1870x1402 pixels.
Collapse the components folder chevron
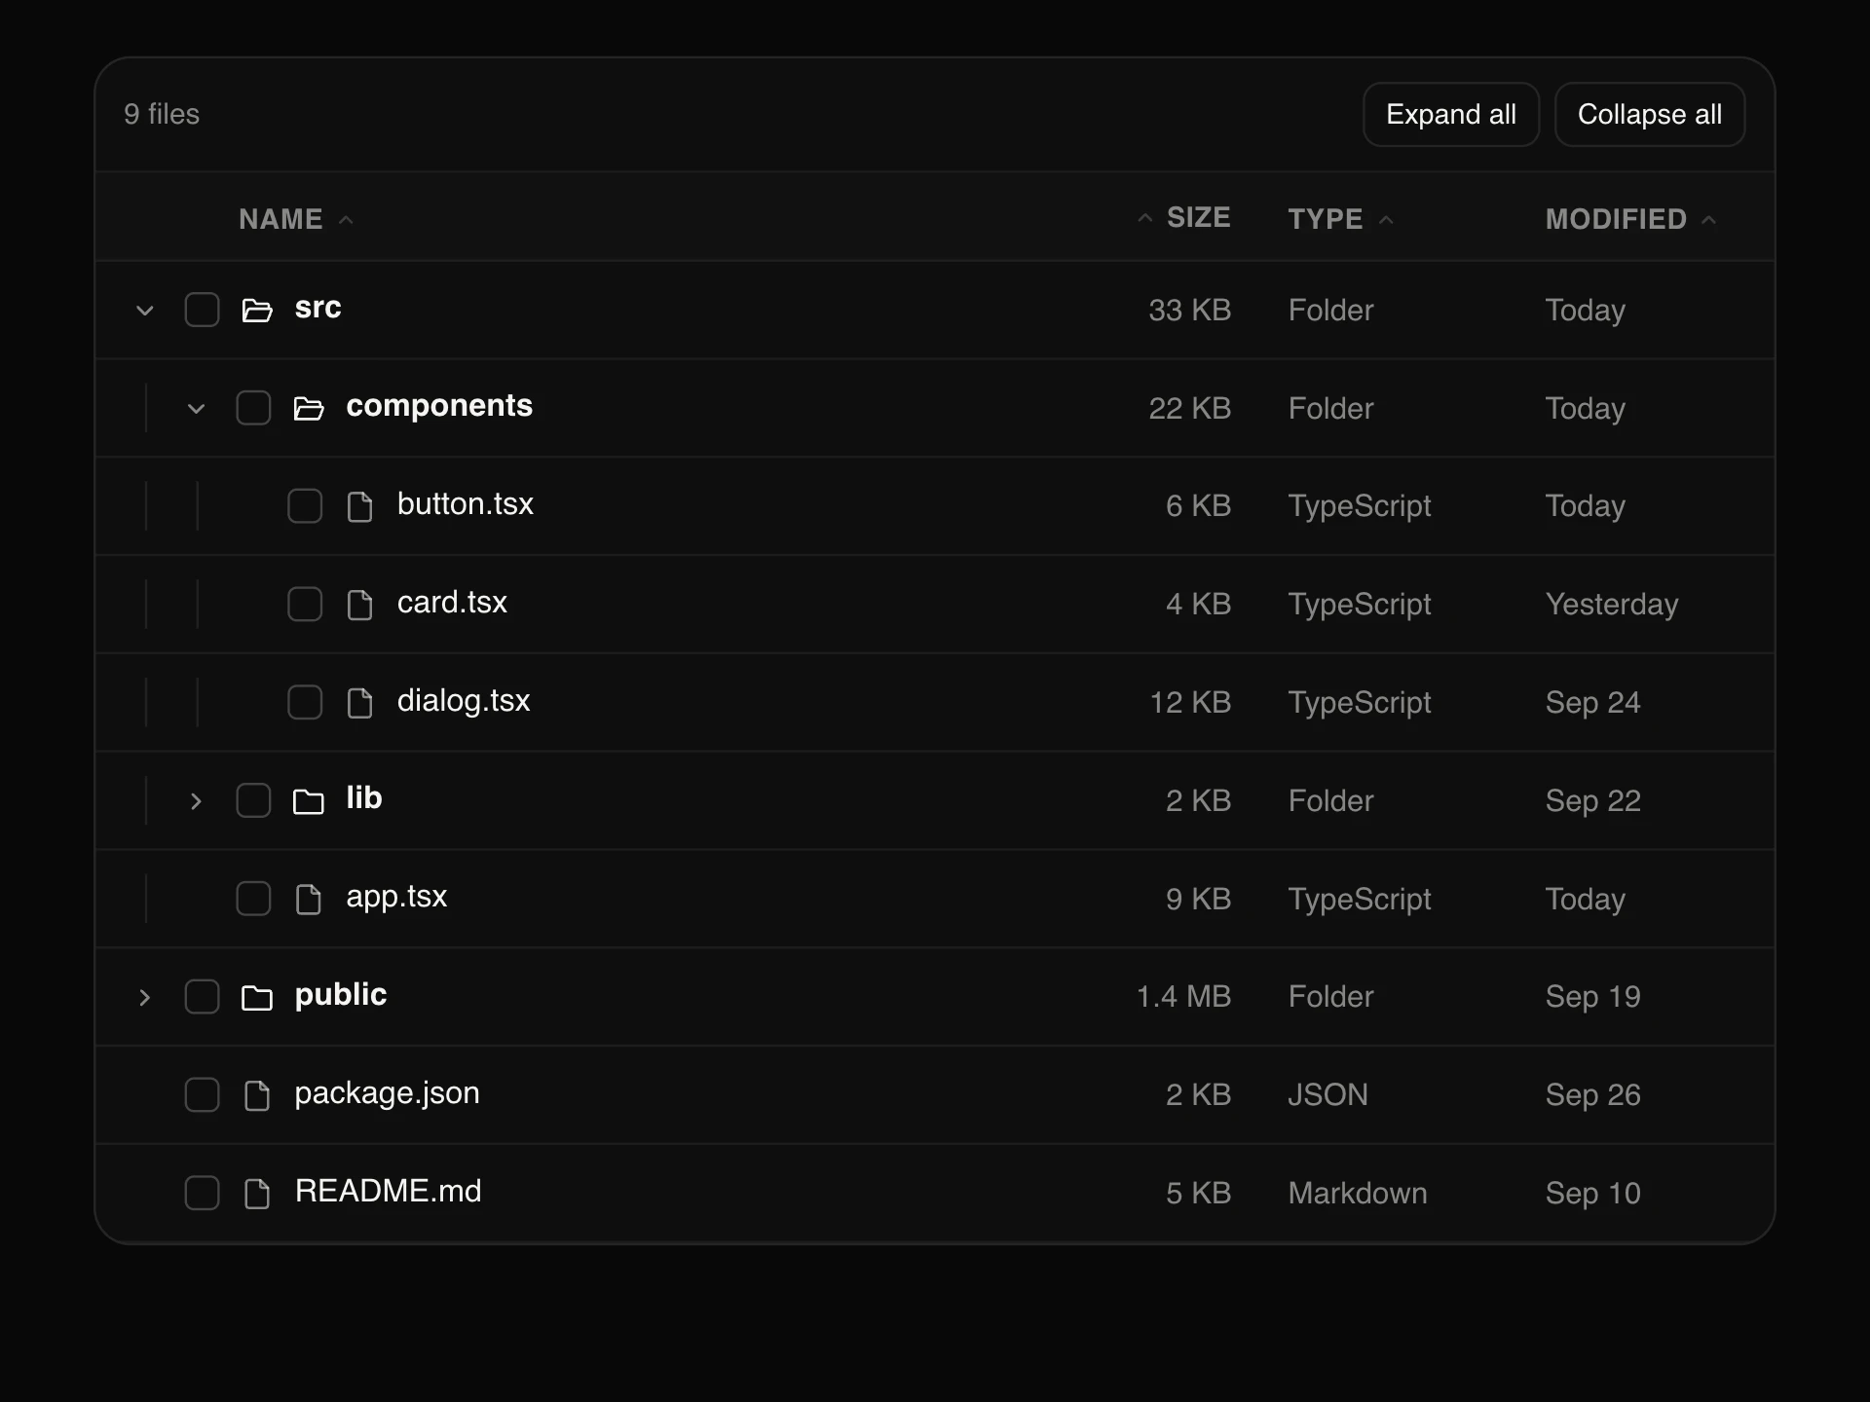(196, 409)
